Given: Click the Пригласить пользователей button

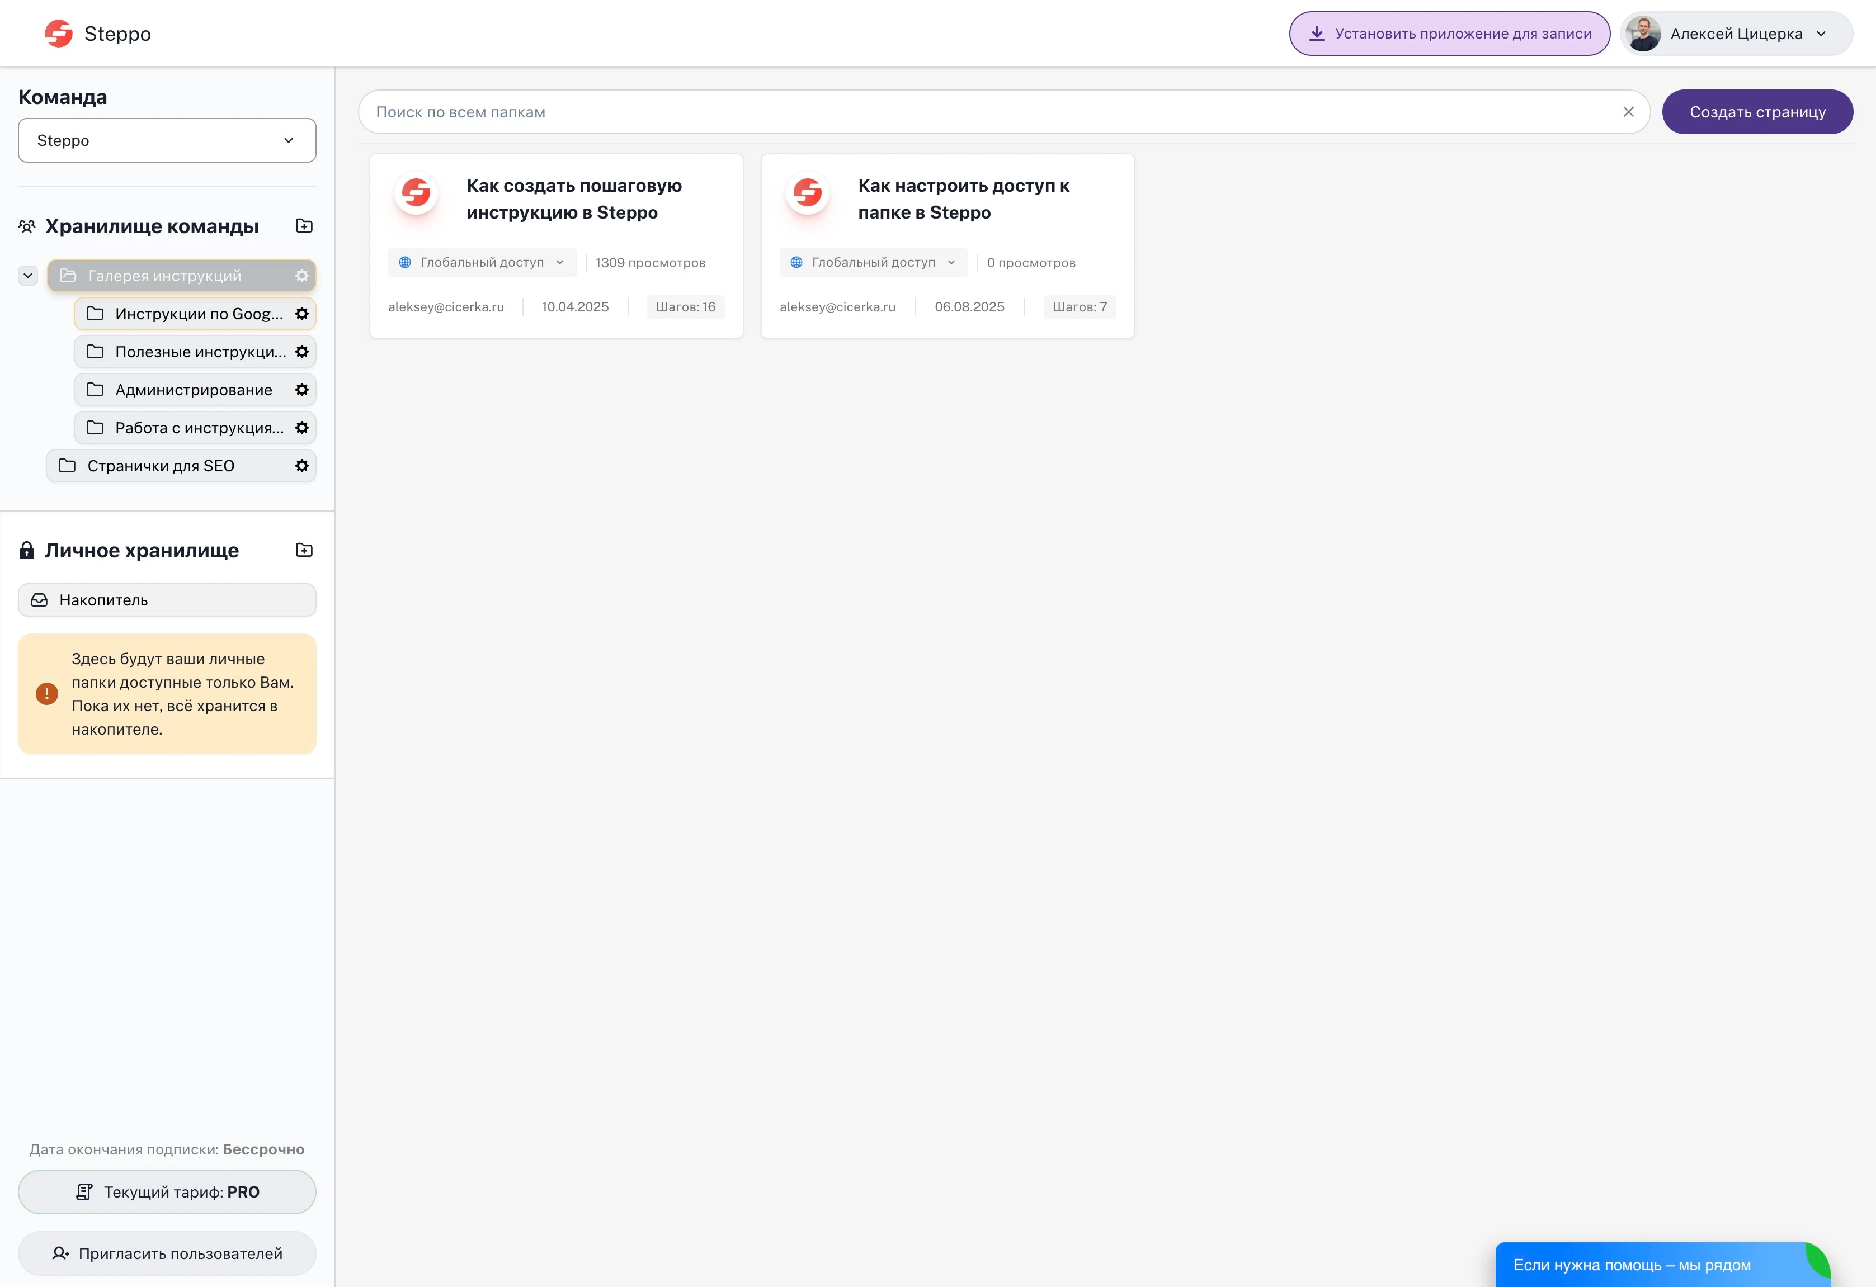Looking at the screenshot, I should point(167,1253).
